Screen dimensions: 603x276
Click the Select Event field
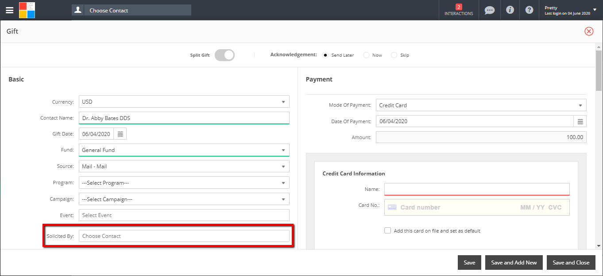click(184, 215)
